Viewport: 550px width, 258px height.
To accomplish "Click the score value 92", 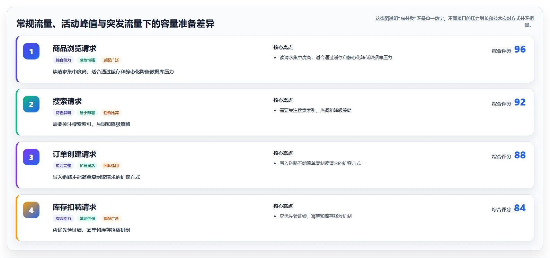I will (520, 102).
